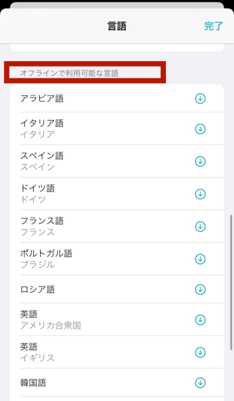Select the ポルトガル語 row text

46,254
